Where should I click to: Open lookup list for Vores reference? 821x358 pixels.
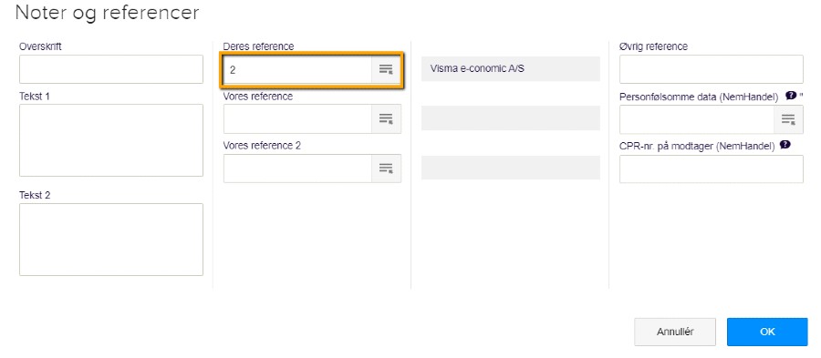[x=386, y=118]
